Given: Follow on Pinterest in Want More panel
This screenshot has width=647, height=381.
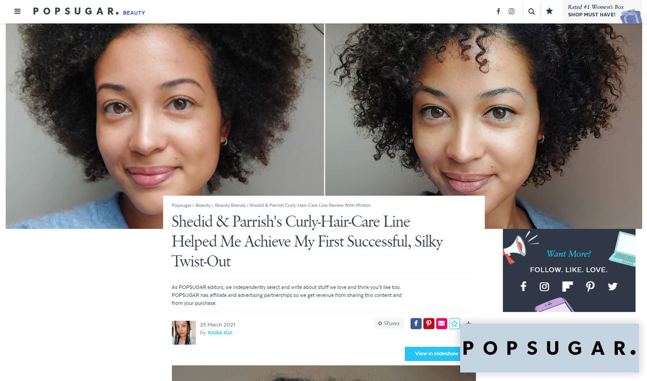Looking at the screenshot, I should pos(590,287).
